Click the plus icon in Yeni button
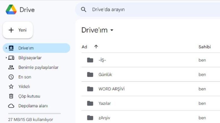 click(x=11, y=30)
